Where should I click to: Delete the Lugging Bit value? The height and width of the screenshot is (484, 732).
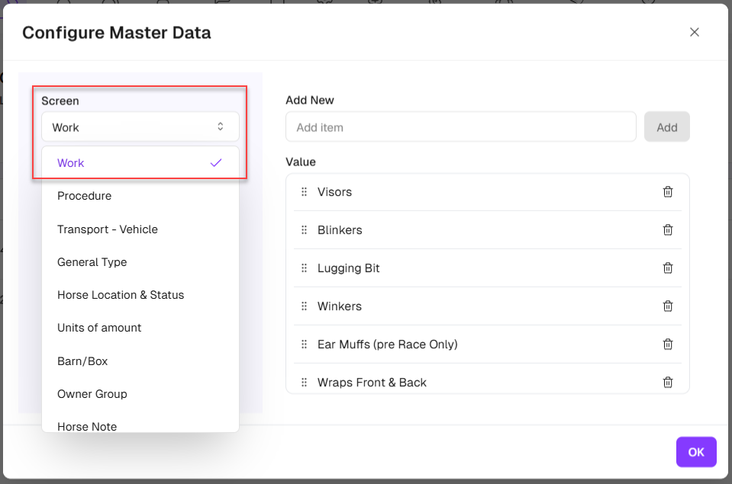(x=668, y=268)
